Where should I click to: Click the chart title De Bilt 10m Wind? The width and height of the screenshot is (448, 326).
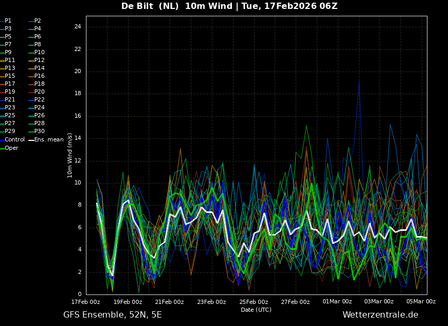(229, 6)
